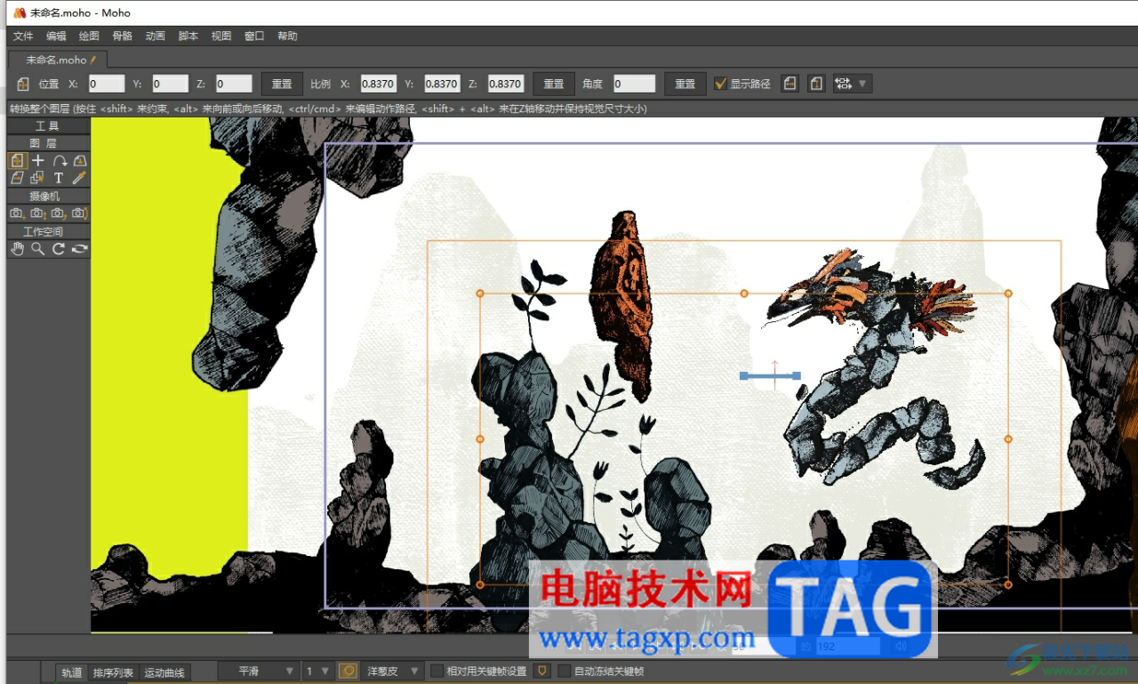
Task: Pick the Eyedropper tool
Action: pos(79,178)
